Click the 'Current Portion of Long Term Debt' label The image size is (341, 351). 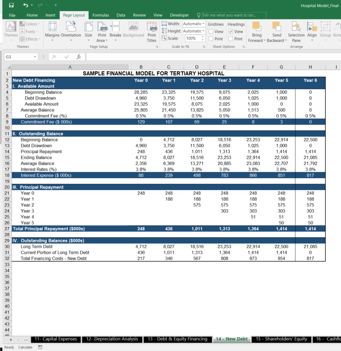[x=55, y=252]
